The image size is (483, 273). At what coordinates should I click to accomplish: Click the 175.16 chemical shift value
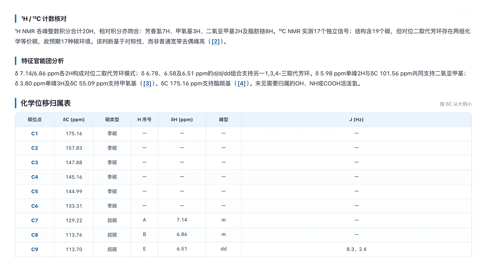74,133
